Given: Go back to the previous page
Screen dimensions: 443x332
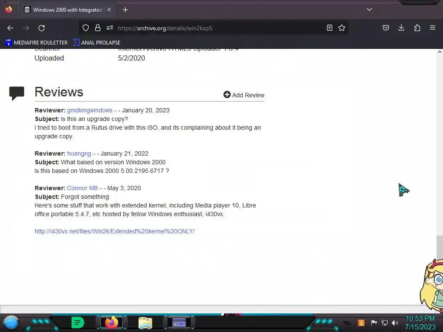Looking at the screenshot, I should (10, 28).
